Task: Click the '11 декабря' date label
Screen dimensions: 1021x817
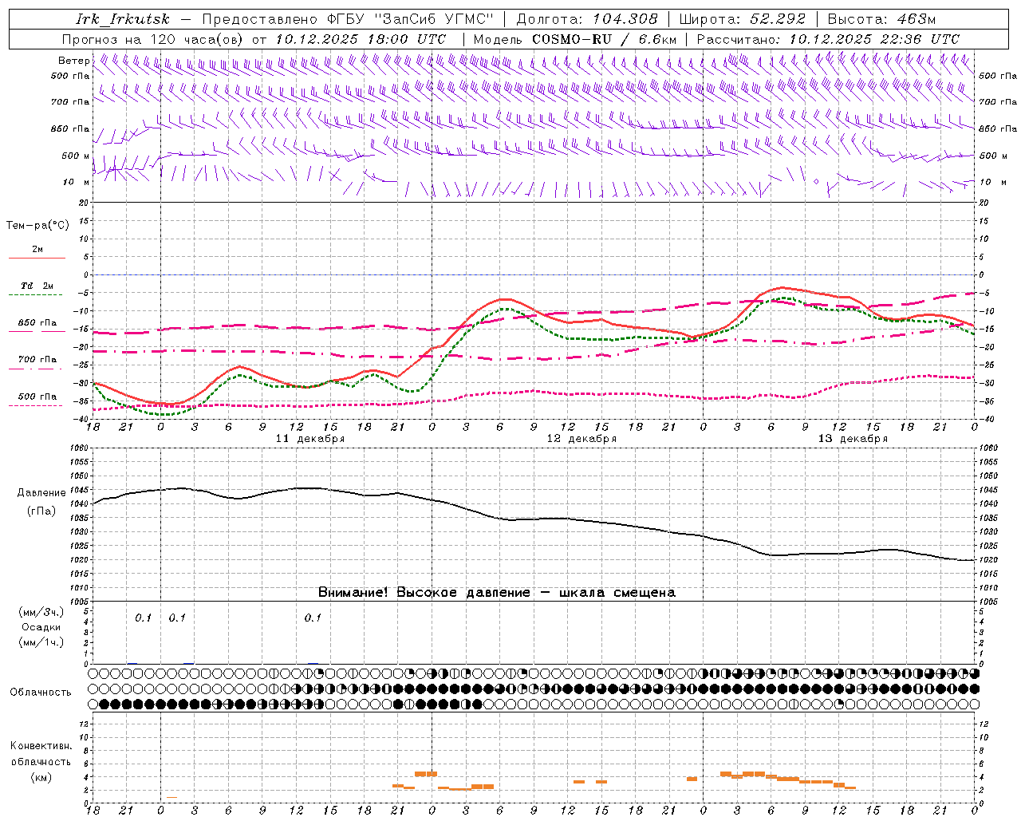Action: (x=310, y=439)
